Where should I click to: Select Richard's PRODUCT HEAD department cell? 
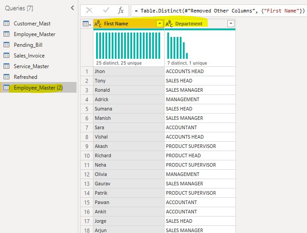click(x=200, y=155)
